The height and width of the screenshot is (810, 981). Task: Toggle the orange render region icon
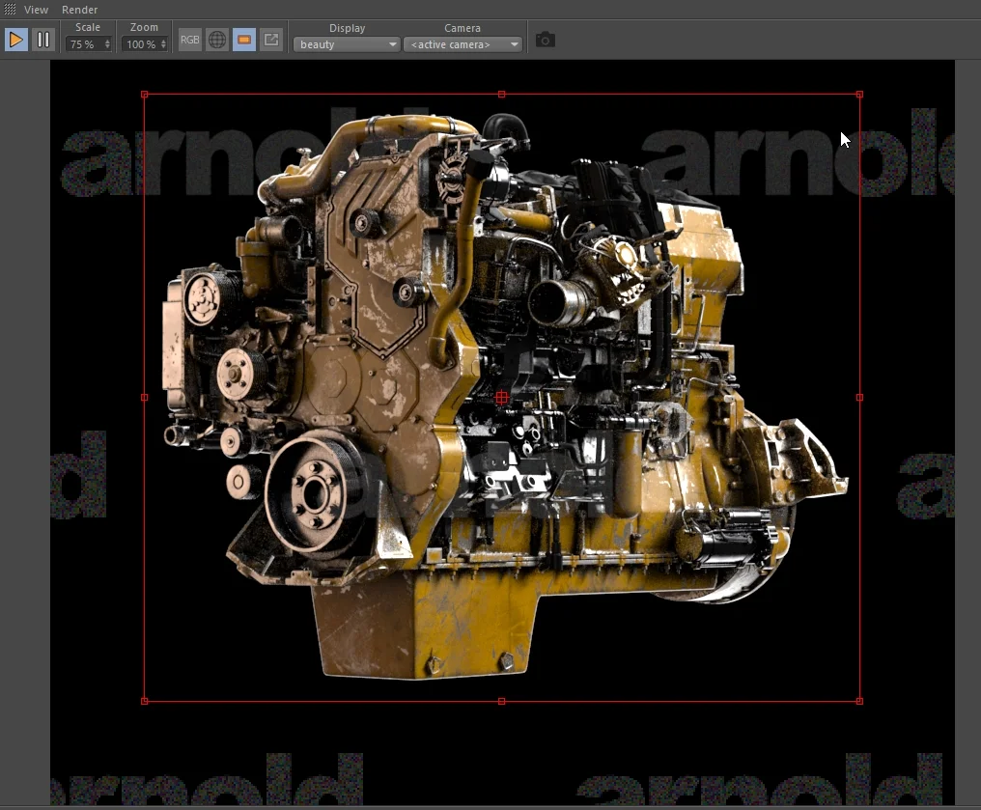tap(244, 40)
